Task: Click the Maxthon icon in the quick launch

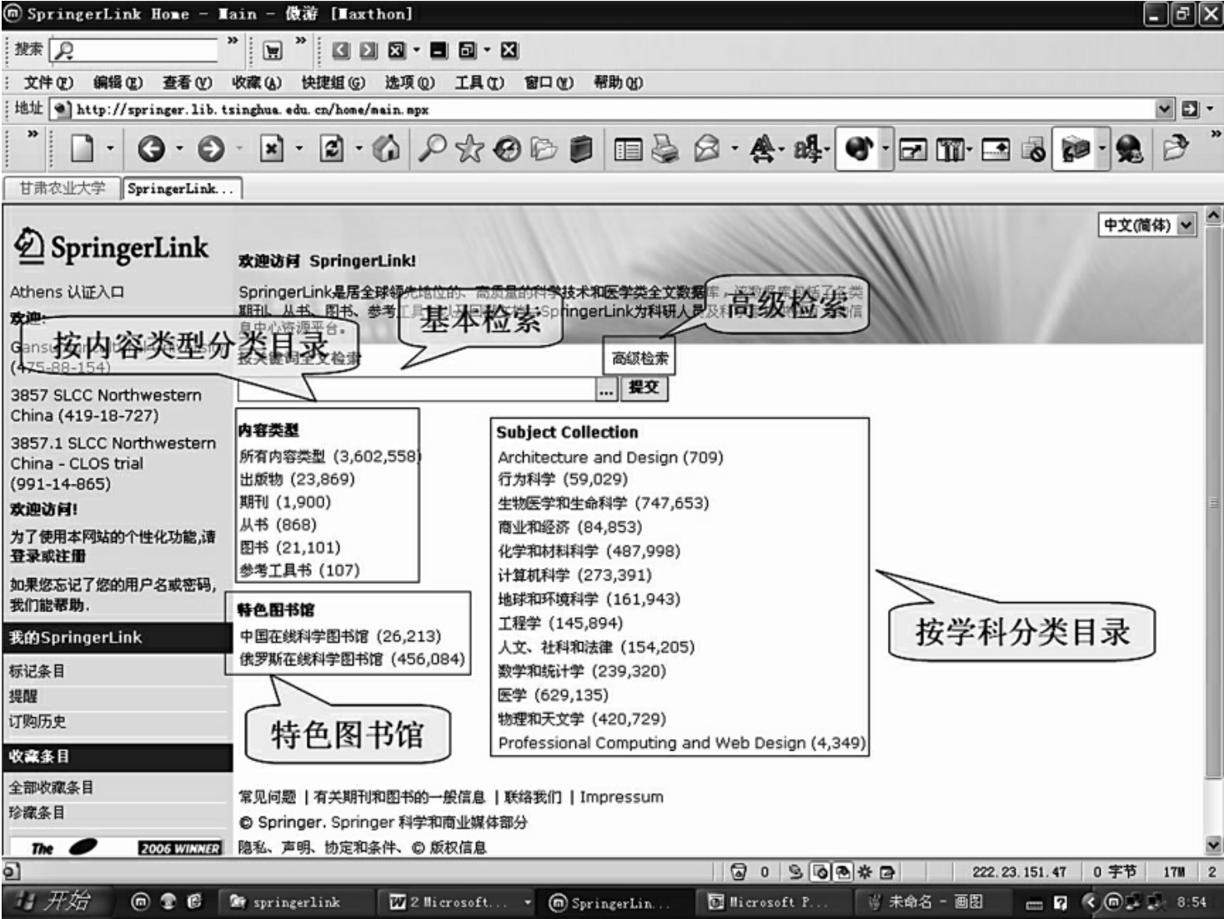Action: coord(141,901)
